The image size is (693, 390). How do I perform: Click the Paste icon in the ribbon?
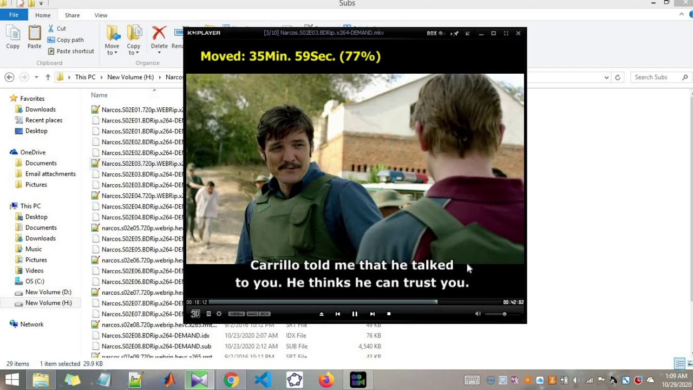click(x=34, y=37)
